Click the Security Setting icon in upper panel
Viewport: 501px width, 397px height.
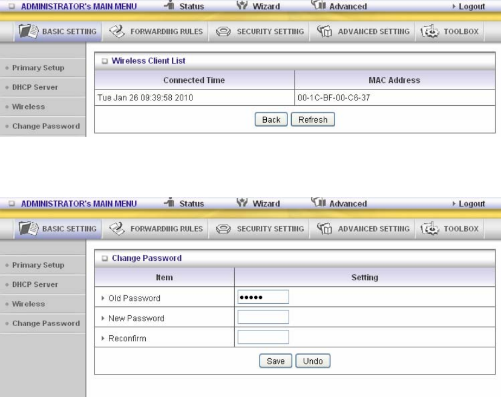point(223,31)
